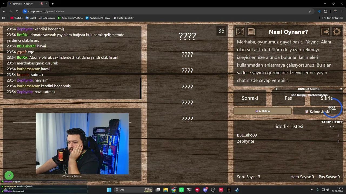Screen dimensions: 346x194
Task: Open Discord from the taskbar
Action: click(205, 190)
